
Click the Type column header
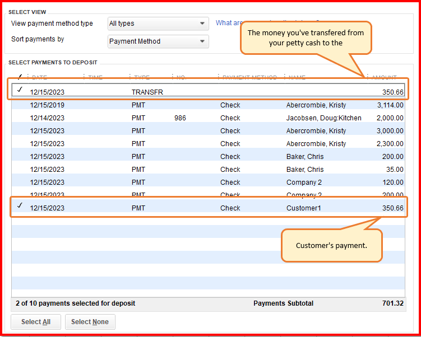pyautogui.click(x=142, y=78)
